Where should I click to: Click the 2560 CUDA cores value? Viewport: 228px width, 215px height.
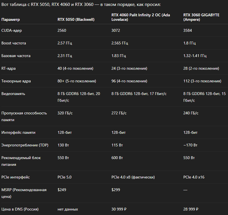coord(62,30)
